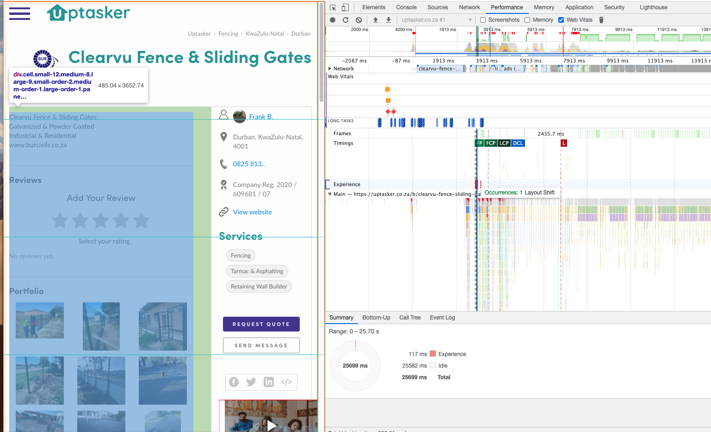This screenshot has width=711, height=432.
Task: Click the first rating star
Action: (x=60, y=220)
